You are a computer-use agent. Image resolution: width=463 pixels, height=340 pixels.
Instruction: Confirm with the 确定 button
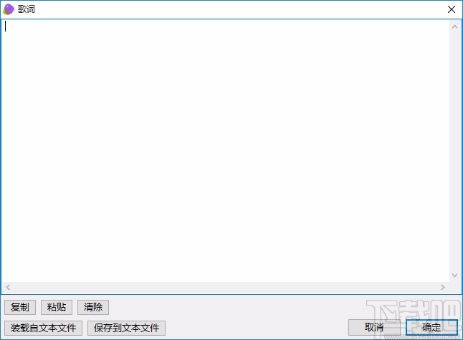(431, 327)
